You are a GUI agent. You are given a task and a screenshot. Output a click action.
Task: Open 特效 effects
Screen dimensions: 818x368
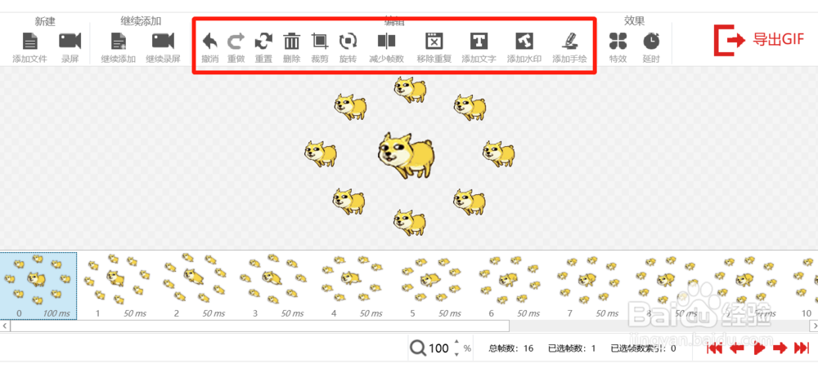click(618, 41)
